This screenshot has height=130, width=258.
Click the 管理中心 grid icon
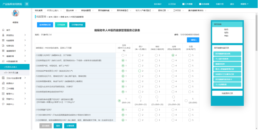tap(3, 94)
